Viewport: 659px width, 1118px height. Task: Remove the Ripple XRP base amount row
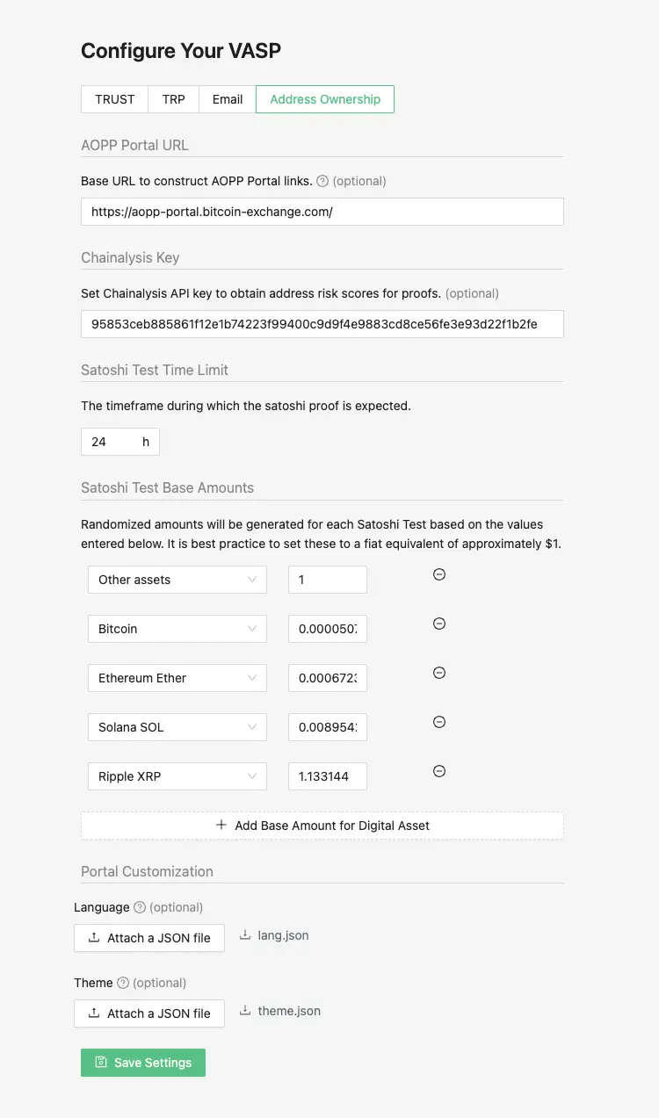click(438, 771)
